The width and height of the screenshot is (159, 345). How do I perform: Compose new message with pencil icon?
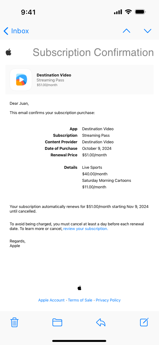pos(144,322)
